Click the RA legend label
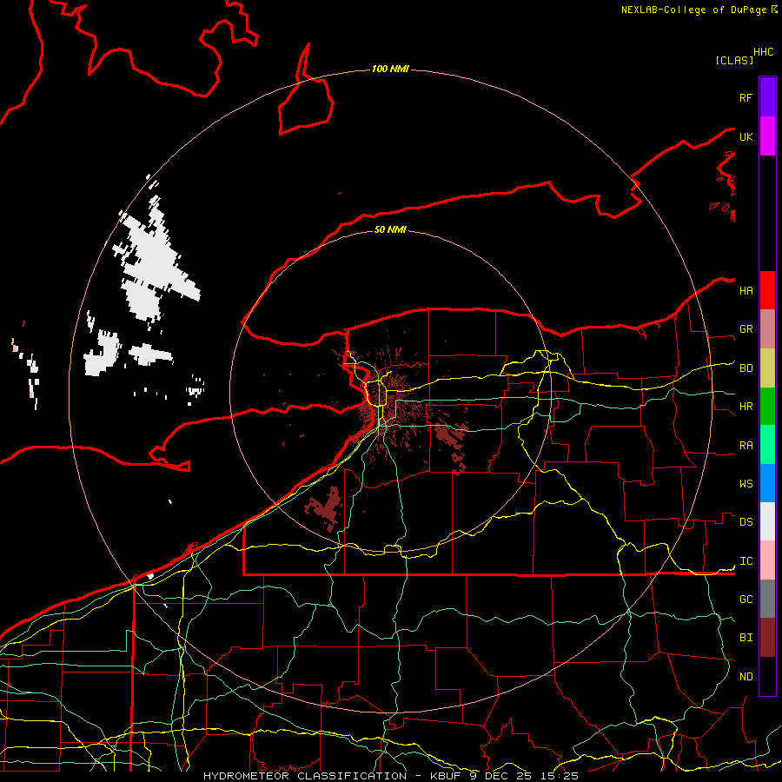The width and height of the screenshot is (782, 782). click(x=746, y=446)
